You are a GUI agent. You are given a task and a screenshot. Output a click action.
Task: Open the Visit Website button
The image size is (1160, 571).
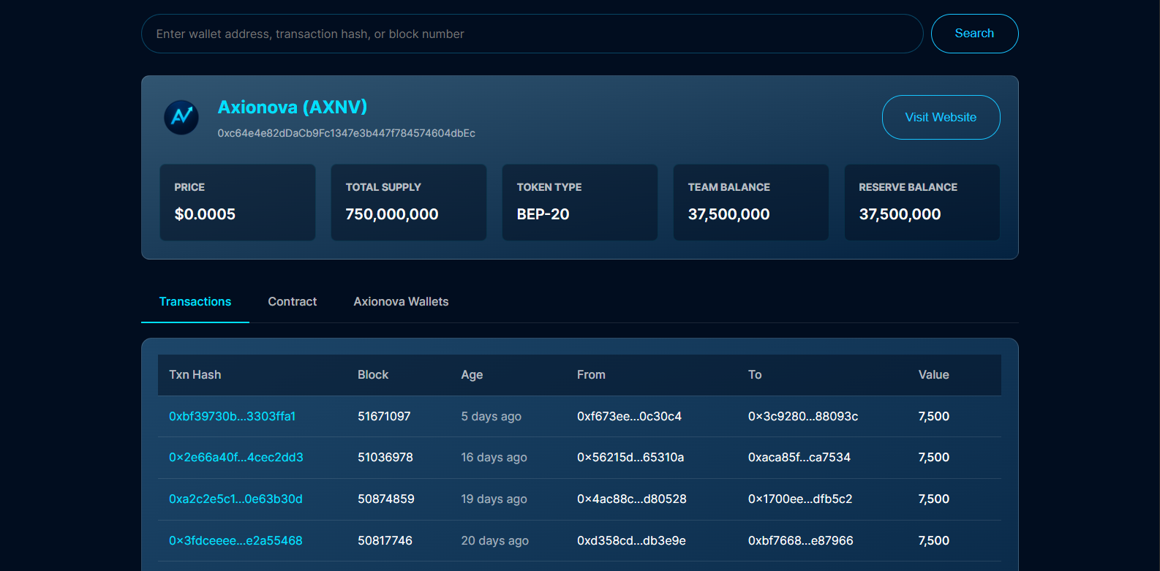(941, 117)
